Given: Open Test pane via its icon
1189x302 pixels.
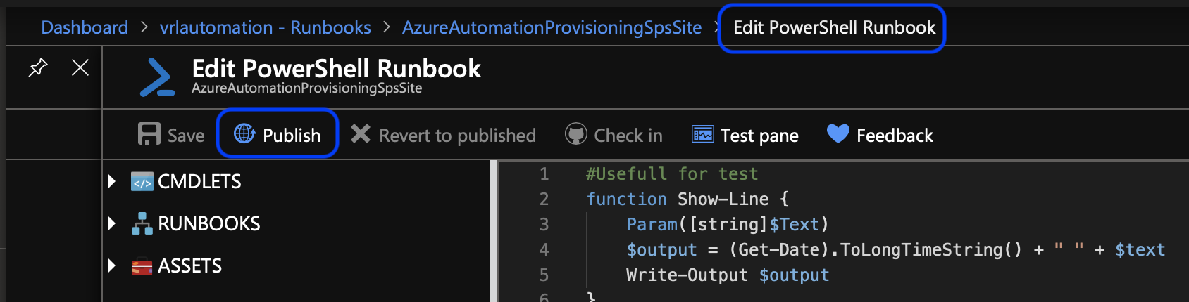Looking at the screenshot, I should pyautogui.click(x=702, y=134).
